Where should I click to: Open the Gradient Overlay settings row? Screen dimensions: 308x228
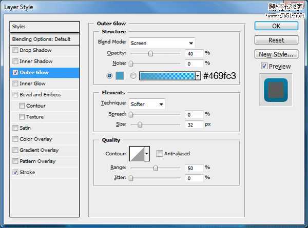45,150
